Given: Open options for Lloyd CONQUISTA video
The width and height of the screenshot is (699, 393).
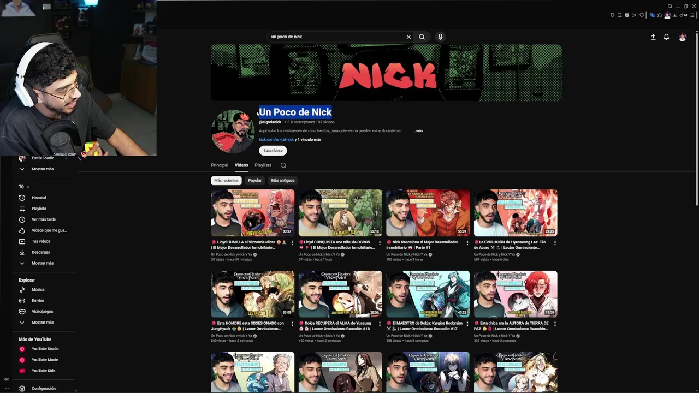Looking at the screenshot, I should click(x=380, y=242).
